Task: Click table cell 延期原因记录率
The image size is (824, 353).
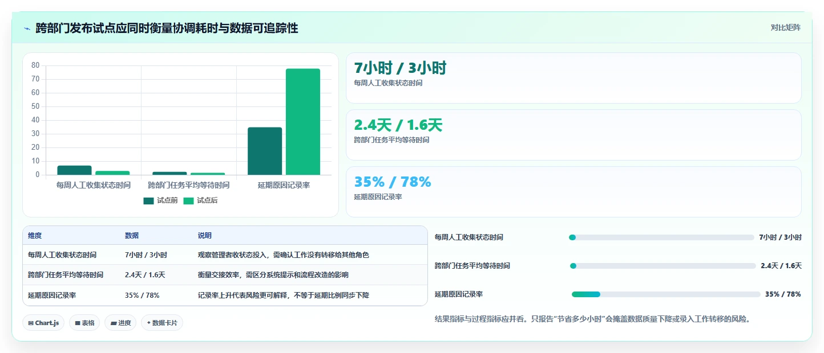Action: (x=52, y=295)
